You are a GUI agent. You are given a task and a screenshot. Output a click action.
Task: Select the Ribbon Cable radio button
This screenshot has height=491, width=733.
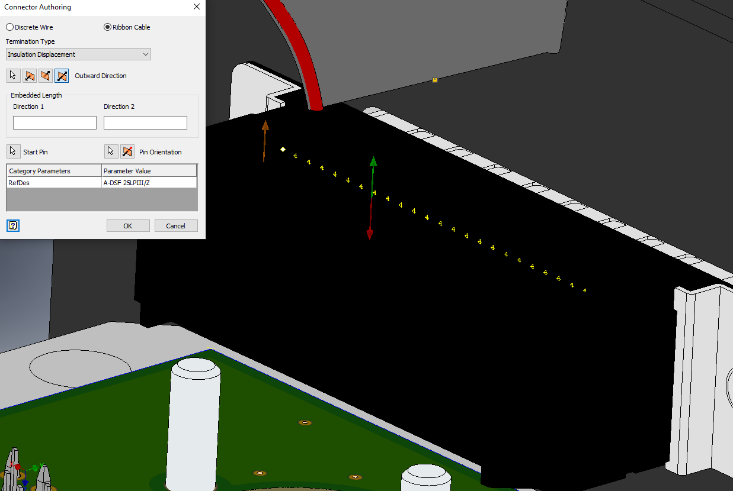[107, 27]
